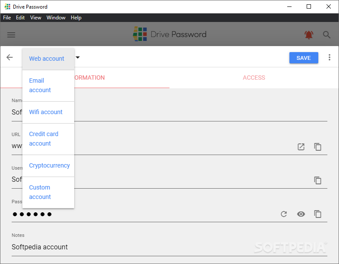Show password with the eye icon
The width and height of the screenshot is (339, 264).
301,214
